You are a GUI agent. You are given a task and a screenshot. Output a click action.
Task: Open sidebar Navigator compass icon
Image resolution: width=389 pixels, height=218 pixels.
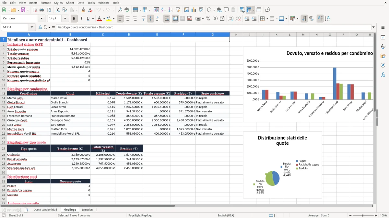(383, 65)
